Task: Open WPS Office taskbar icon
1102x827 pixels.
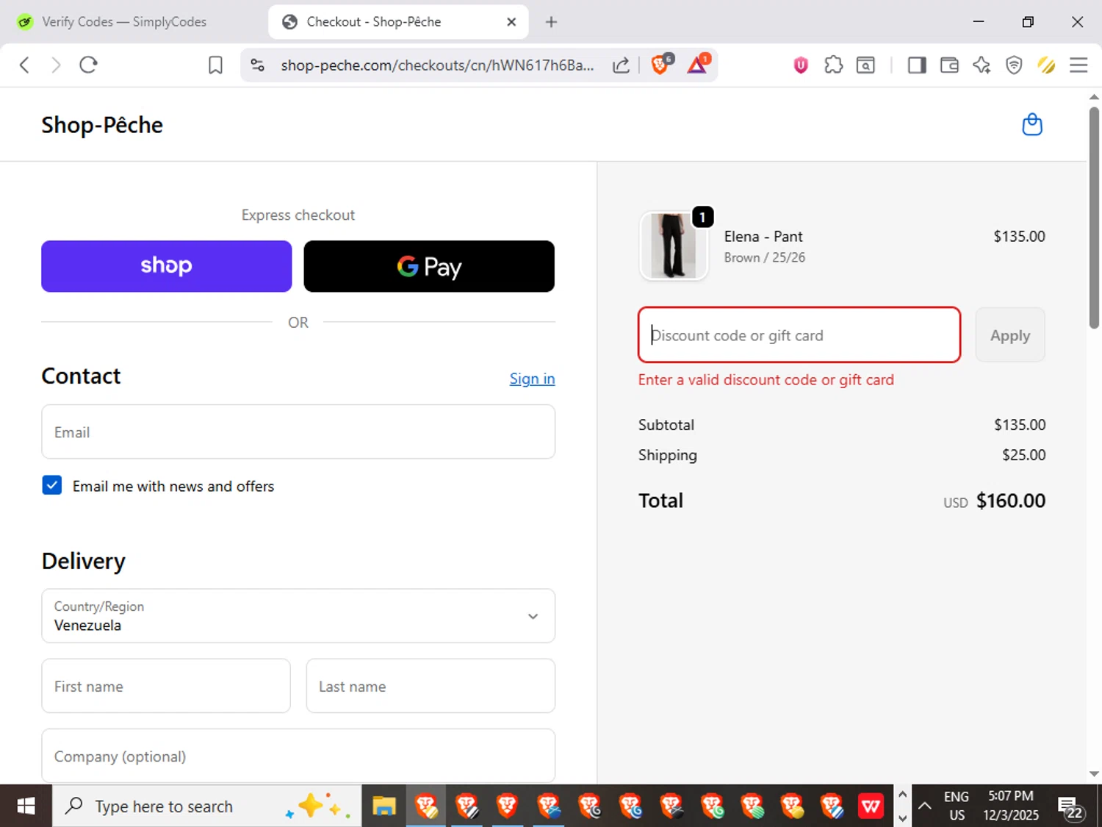Action: pos(871,806)
